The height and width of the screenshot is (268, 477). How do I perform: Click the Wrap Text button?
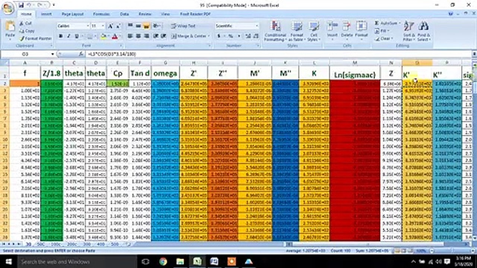tap(183, 26)
